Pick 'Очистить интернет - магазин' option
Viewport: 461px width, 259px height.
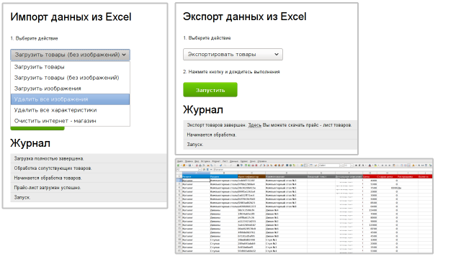coord(70,121)
